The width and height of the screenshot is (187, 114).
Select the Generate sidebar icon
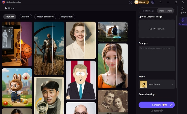tap(182, 22)
